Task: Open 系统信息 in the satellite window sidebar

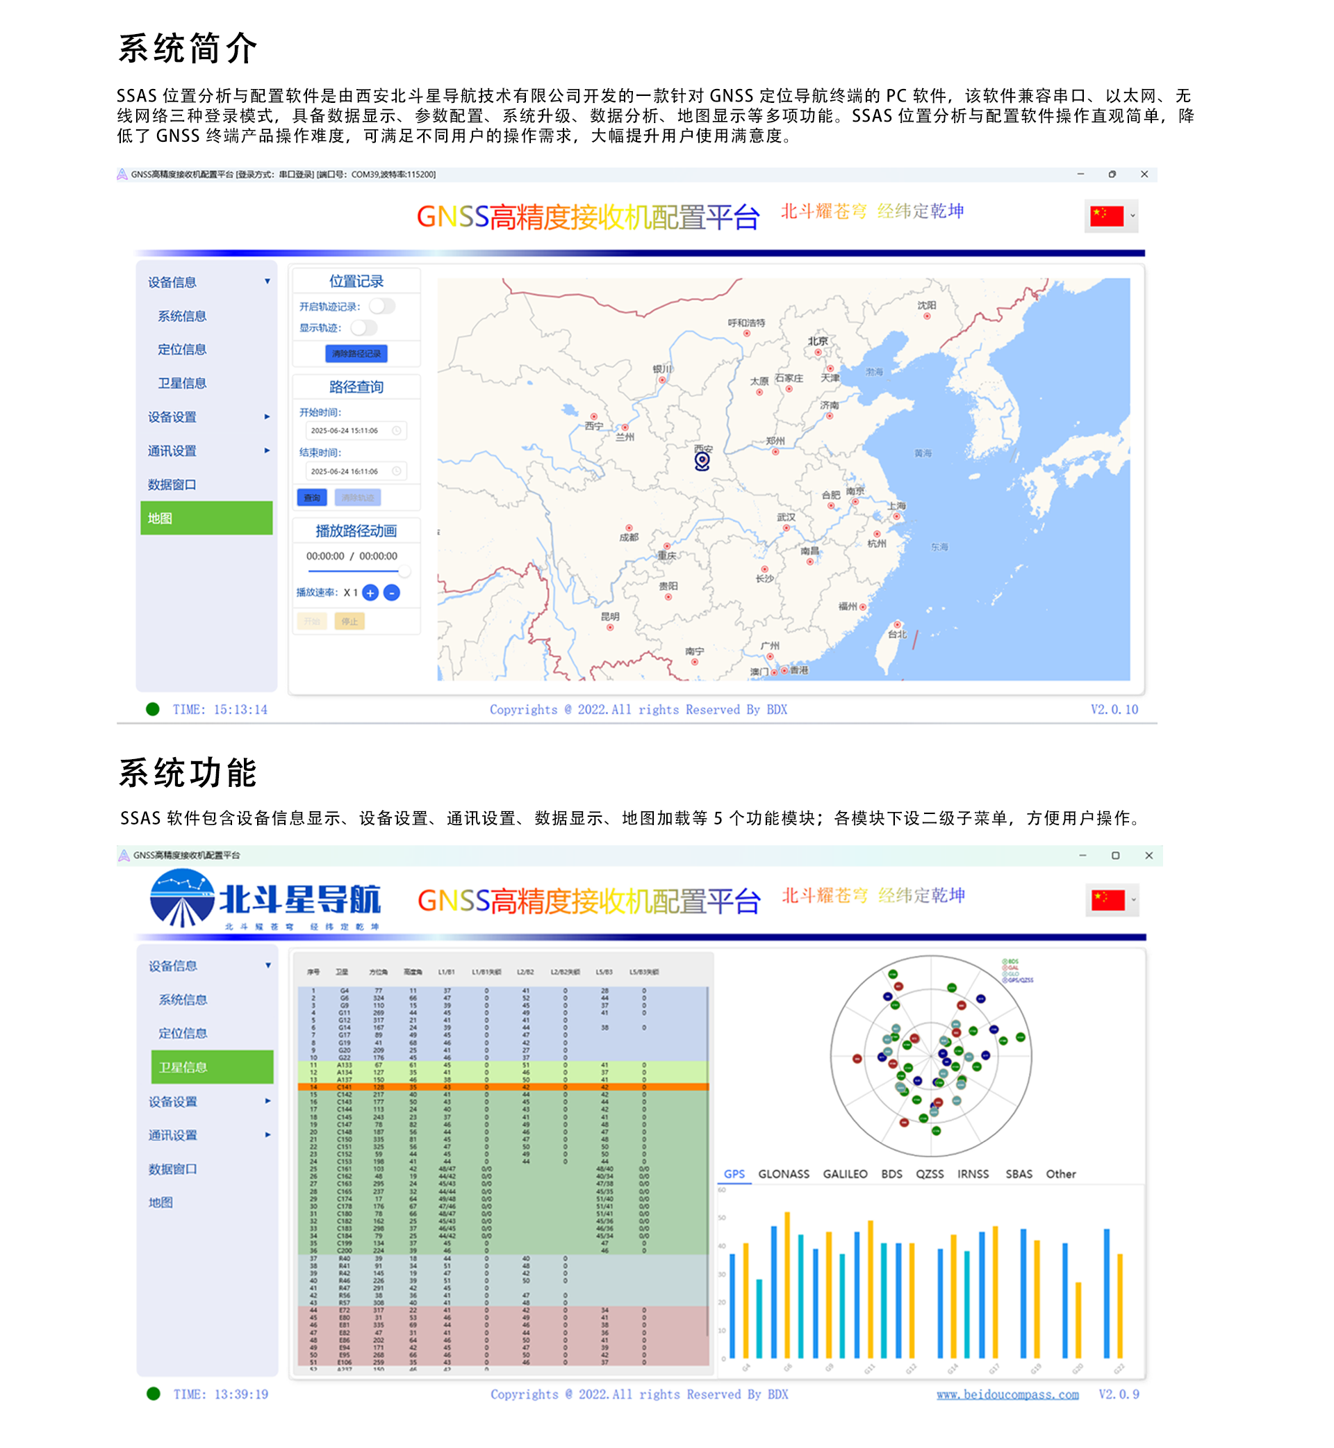Action: coord(183,1000)
